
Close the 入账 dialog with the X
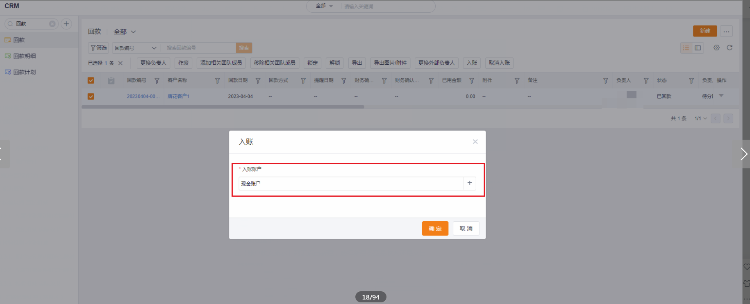(475, 142)
